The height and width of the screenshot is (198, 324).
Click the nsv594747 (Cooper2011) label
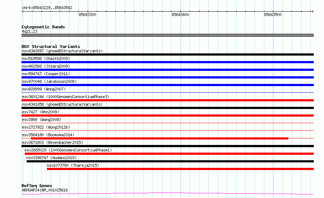[x=46, y=74]
